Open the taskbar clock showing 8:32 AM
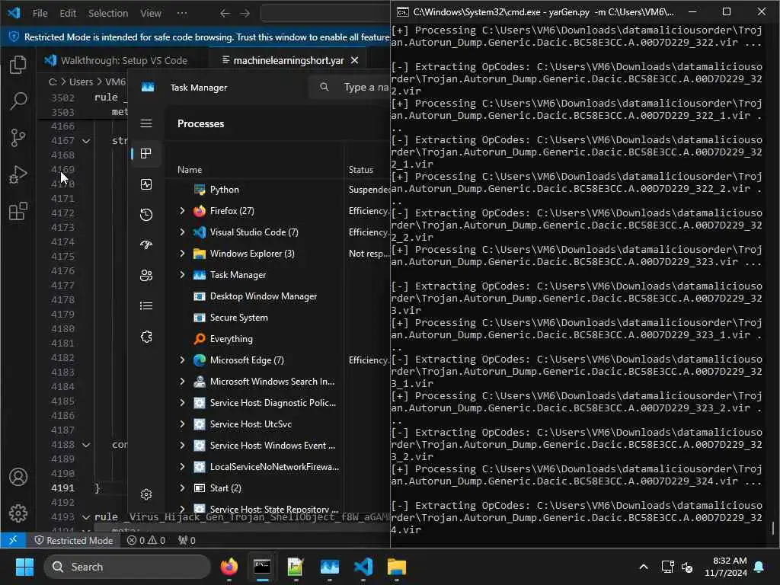The height and width of the screenshot is (585, 780). coord(726,567)
